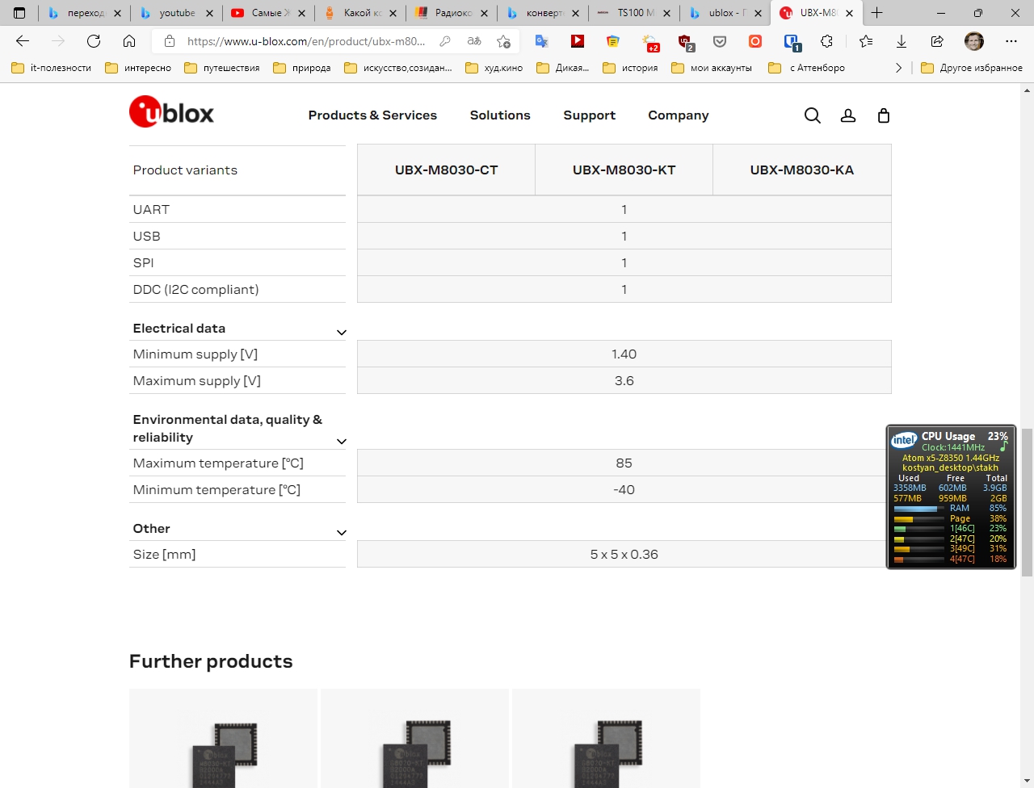Open Google Translate extension

[x=542, y=41]
